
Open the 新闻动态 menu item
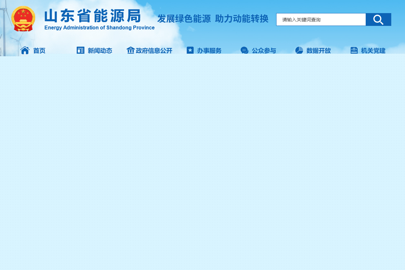tap(100, 51)
